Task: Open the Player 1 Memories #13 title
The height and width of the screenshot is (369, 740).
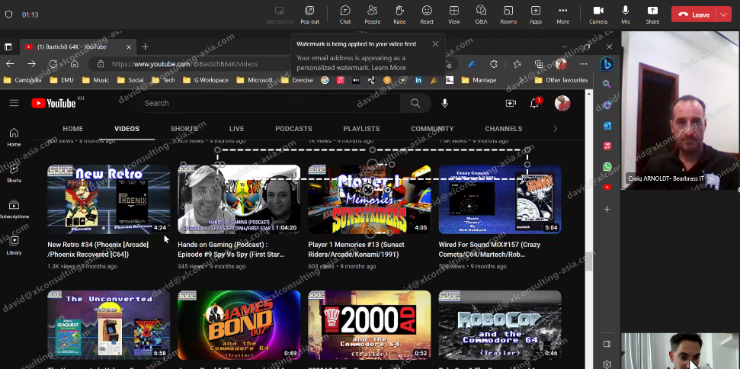Action: (x=357, y=249)
